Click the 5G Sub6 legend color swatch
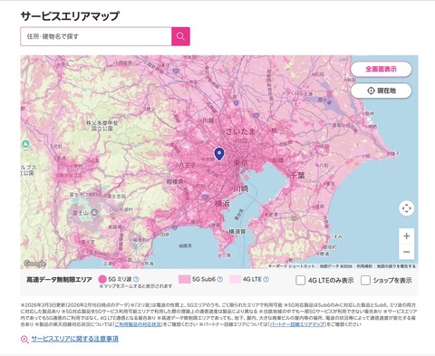 184,279
